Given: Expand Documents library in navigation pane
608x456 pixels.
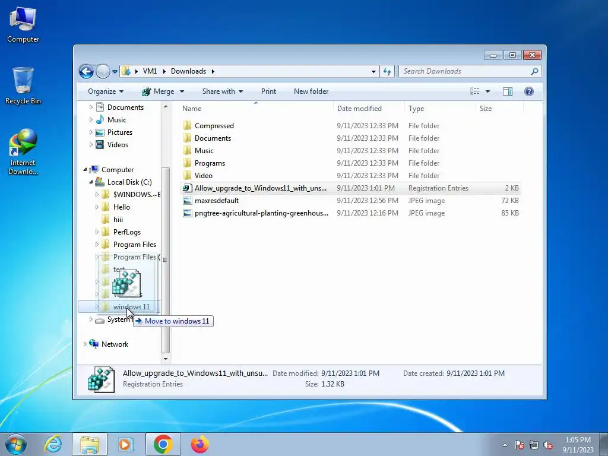Looking at the screenshot, I should [x=91, y=107].
